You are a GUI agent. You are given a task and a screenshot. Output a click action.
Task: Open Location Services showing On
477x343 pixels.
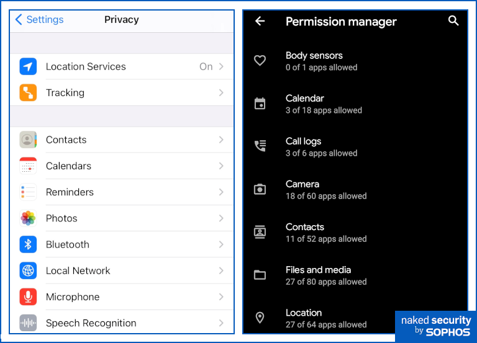click(x=124, y=66)
